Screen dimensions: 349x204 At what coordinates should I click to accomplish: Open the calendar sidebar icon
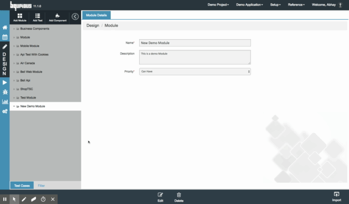click(x=5, y=37)
